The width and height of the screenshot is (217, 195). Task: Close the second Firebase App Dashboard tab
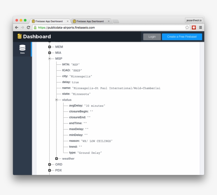click(109, 21)
